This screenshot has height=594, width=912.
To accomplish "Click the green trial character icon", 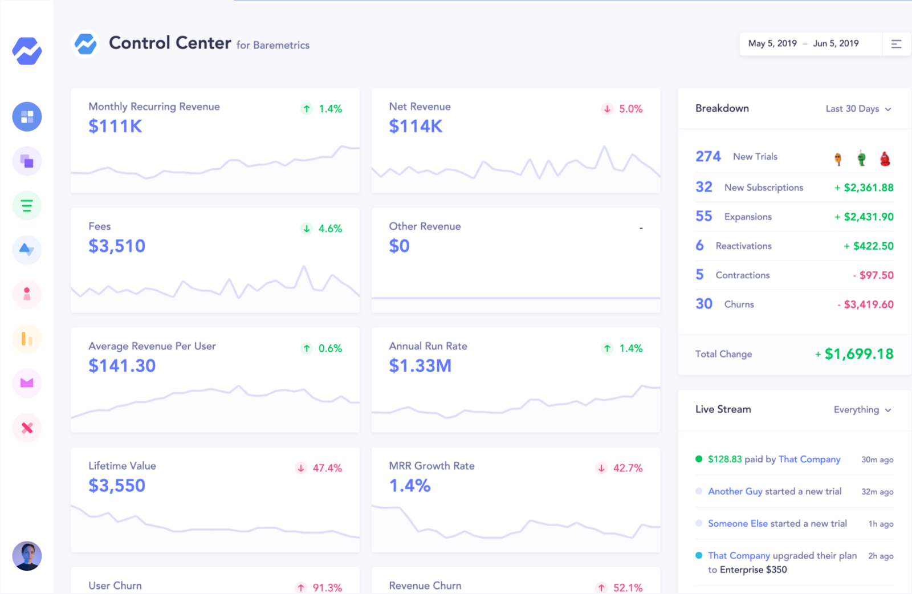I will pyautogui.click(x=861, y=158).
